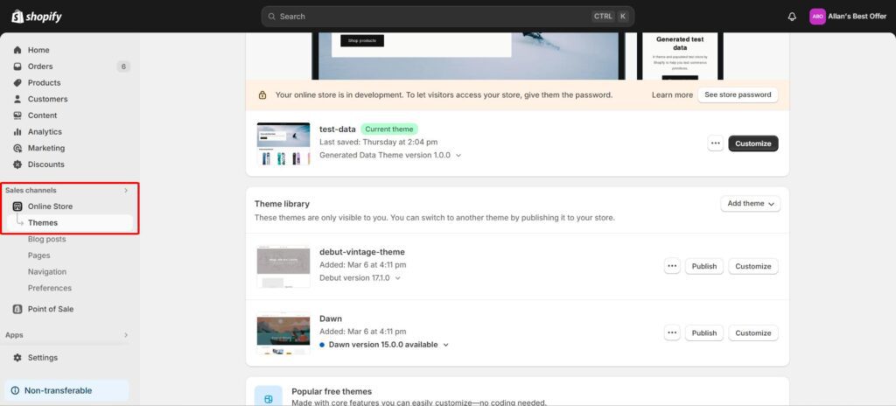The height and width of the screenshot is (406, 896).
Task: Click See store password button
Action: (x=737, y=94)
